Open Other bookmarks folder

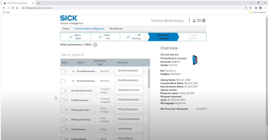(x=258, y=13)
